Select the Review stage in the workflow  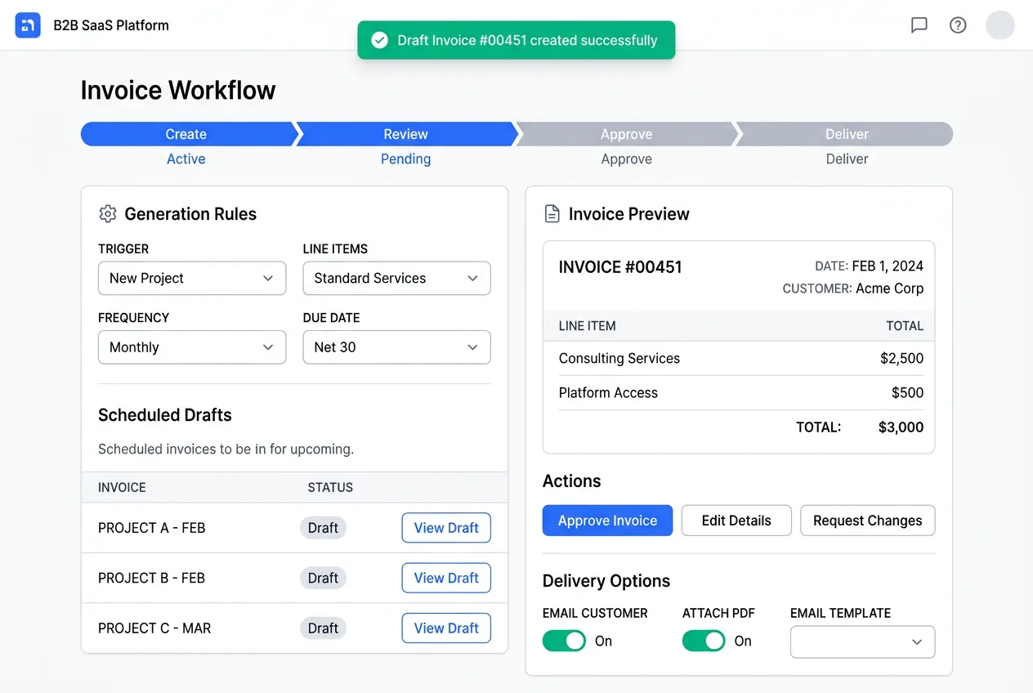[406, 133]
